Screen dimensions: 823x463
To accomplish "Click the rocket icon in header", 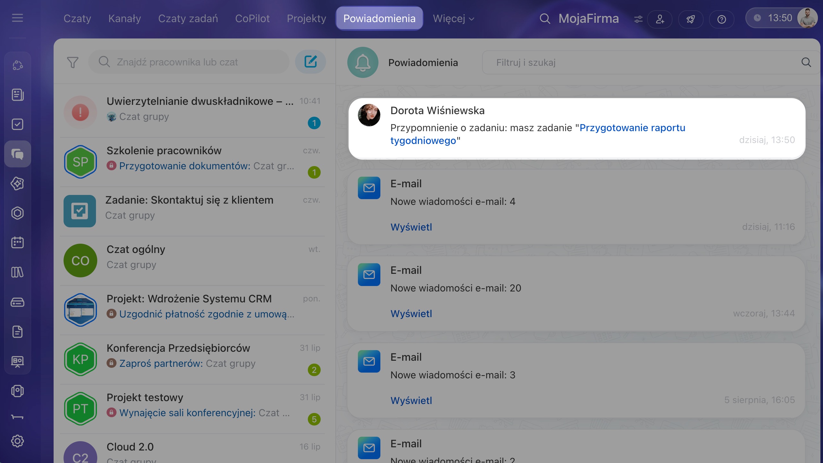I will (x=691, y=19).
